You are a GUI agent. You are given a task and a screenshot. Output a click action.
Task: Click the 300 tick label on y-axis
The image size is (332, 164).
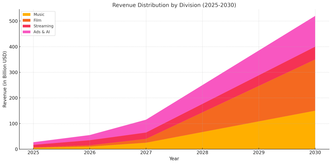point(13,72)
